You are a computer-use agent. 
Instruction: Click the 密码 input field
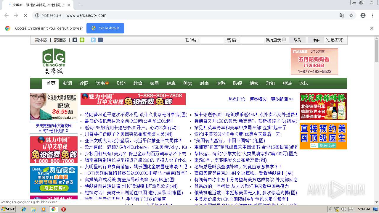coord(252,40)
